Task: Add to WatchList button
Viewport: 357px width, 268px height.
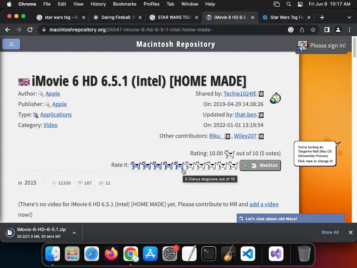Action: pyautogui.click(x=260, y=165)
